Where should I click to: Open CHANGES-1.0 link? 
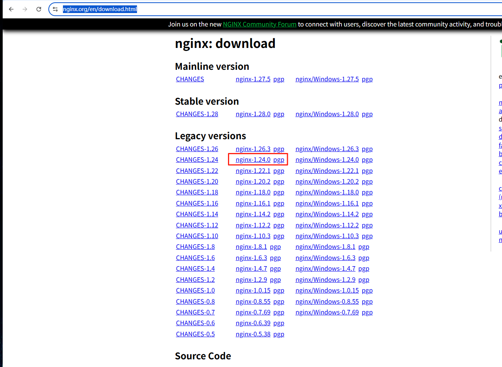pos(195,290)
